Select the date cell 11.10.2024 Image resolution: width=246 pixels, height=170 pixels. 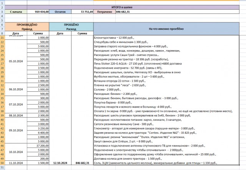(x=16, y=163)
